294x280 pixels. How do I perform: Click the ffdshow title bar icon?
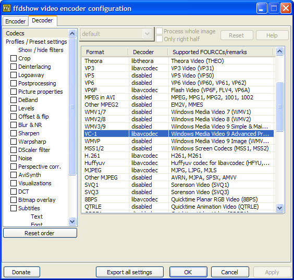tap(7, 8)
